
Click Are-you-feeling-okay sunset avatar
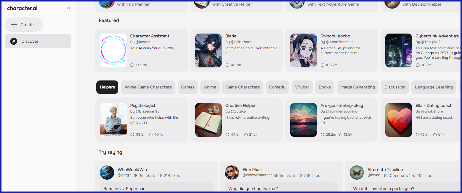[x=304, y=120]
